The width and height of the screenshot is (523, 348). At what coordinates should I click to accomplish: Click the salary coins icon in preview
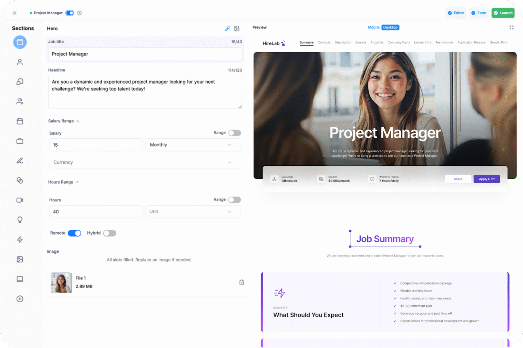[x=321, y=179]
